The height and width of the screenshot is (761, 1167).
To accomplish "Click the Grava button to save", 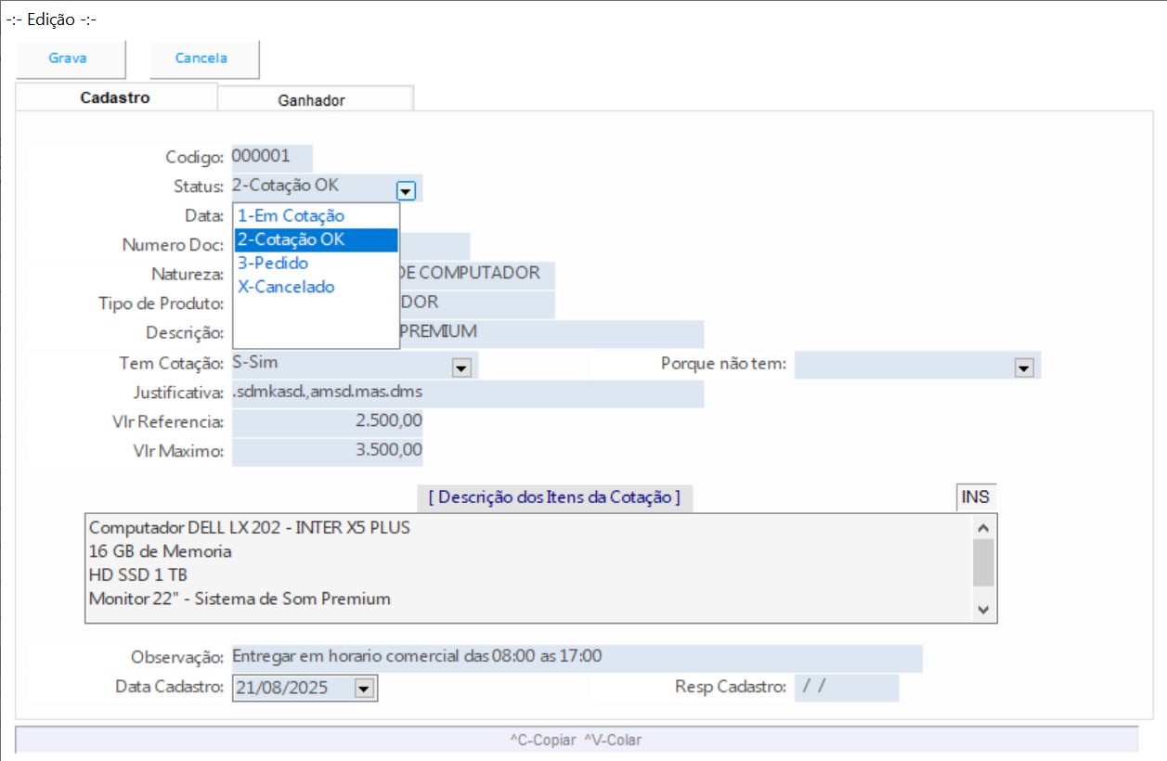I will click(68, 58).
